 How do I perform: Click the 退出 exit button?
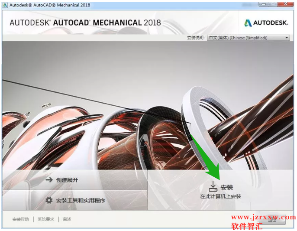tap(272, 220)
